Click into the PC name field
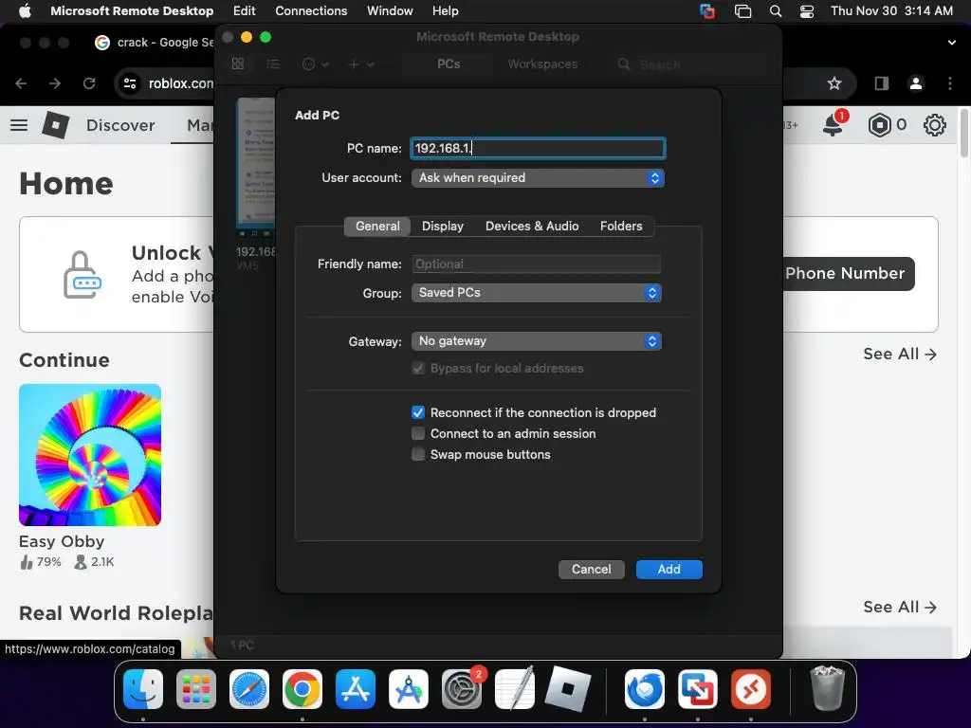This screenshot has width=971, height=728. pyautogui.click(x=538, y=148)
